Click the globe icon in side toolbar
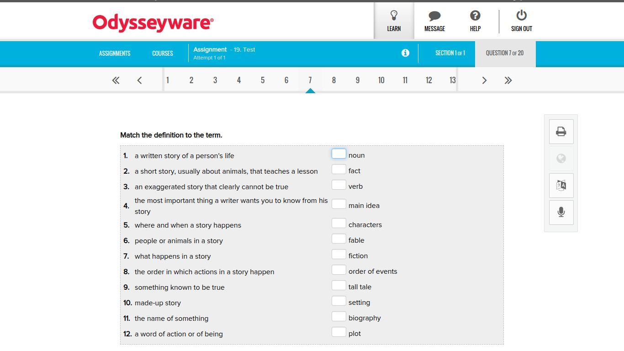Image resolution: width=624 pixels, height=351 pixels. (x=561, y=158)
